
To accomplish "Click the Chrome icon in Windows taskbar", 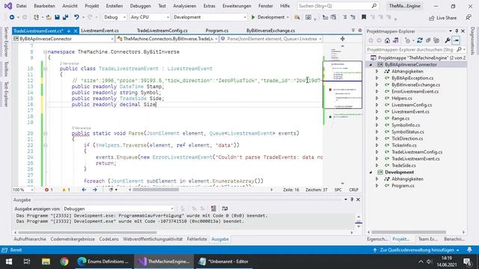I will coord(64,262).
